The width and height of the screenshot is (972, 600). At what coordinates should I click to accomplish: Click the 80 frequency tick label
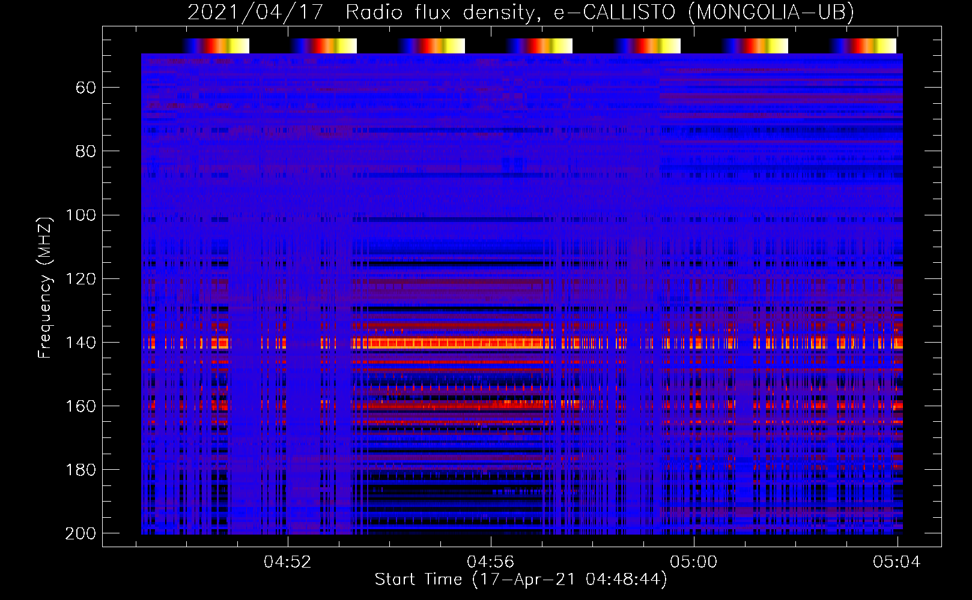tap(86, 151)
